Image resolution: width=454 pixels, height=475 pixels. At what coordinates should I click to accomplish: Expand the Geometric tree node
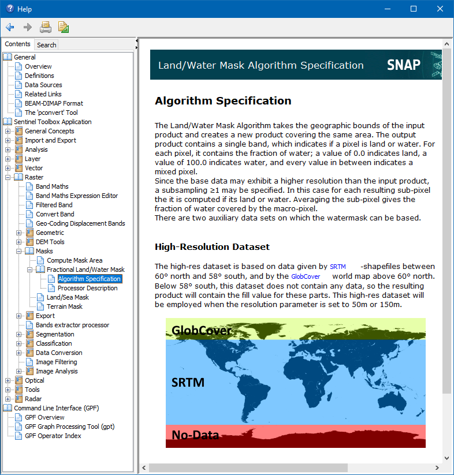(x=19, y=233)
